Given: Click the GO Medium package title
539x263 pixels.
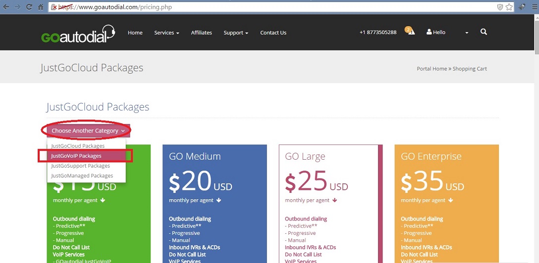Looking at the screenshot, I should coord(195,156).
